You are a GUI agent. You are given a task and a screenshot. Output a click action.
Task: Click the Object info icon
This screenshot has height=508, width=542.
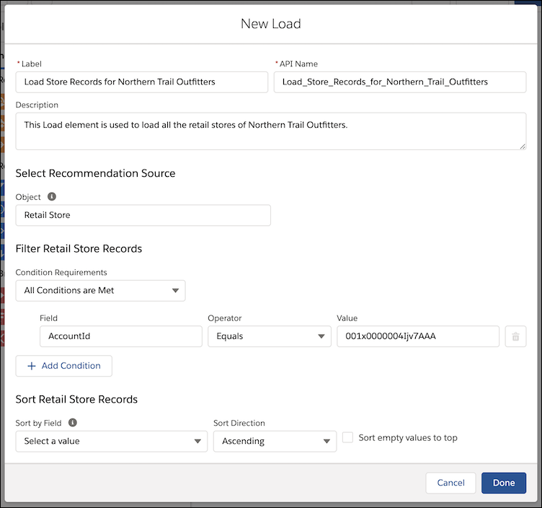(51, 196)
